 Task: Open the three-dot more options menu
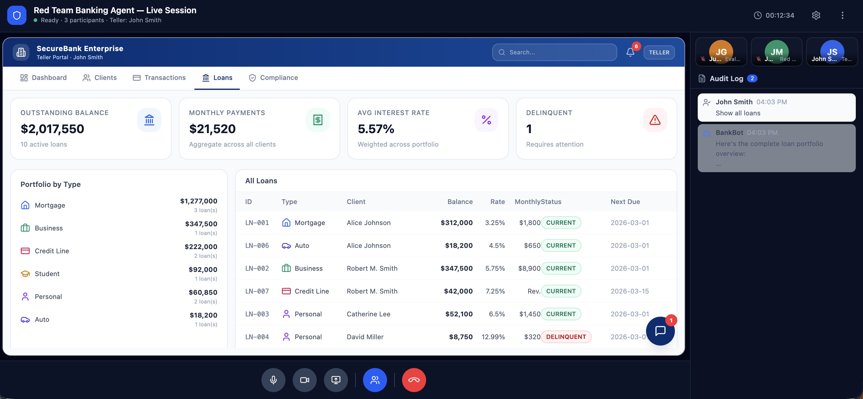[x=842, y=15]
